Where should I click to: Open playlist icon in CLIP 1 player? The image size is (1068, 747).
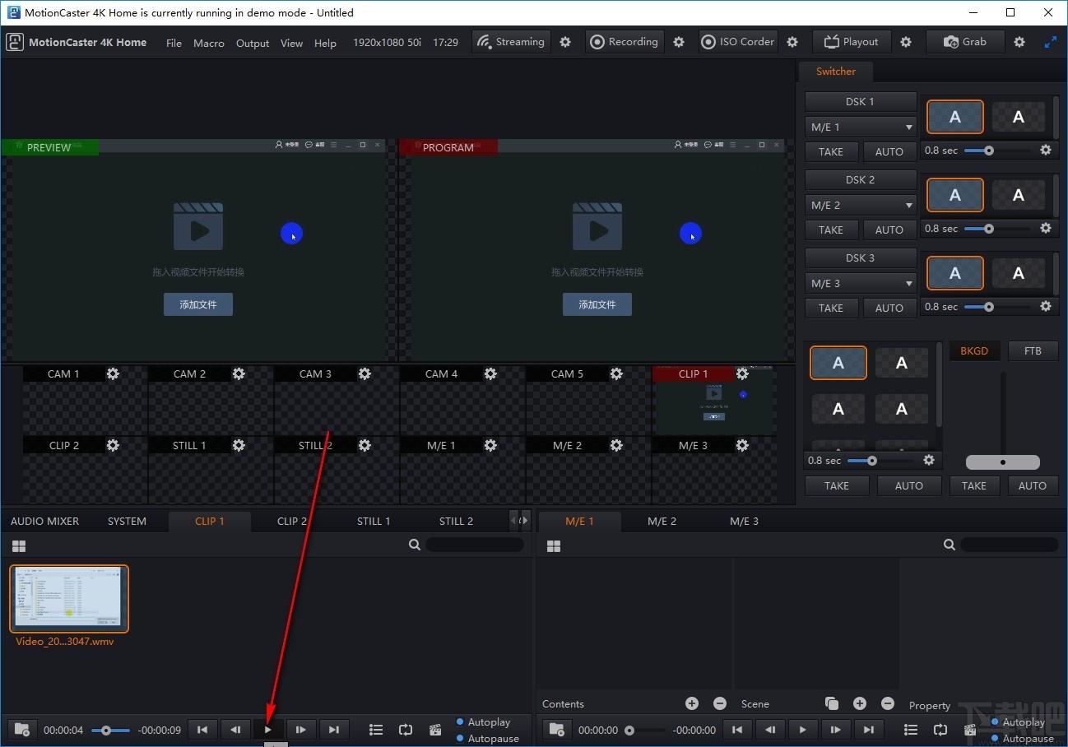pyautogui.click(x=376, y=730)
